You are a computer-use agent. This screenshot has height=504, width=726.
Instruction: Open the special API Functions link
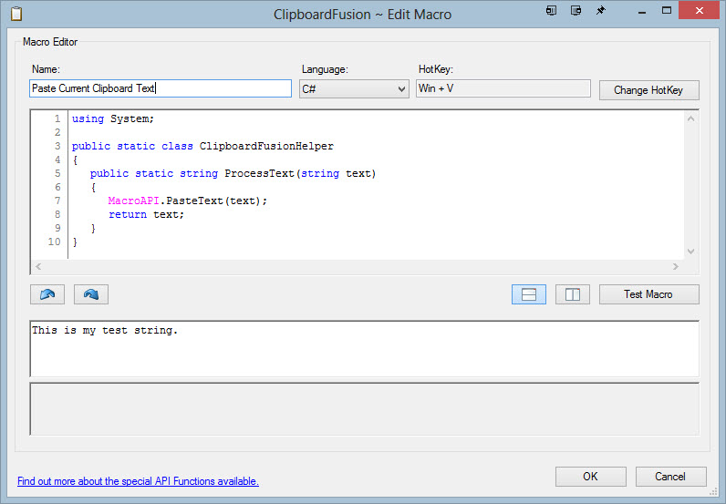138,481
